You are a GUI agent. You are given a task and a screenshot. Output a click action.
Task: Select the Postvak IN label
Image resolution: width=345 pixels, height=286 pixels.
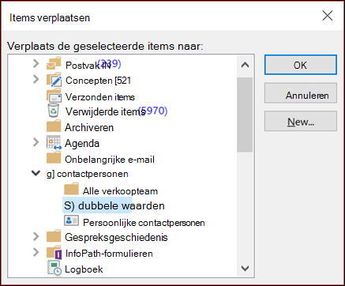(x=88, y=66)
